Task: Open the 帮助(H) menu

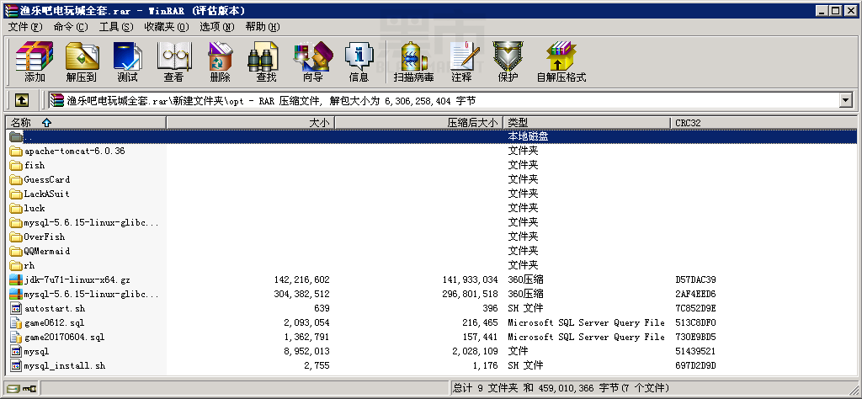Action: pos(263,27)
